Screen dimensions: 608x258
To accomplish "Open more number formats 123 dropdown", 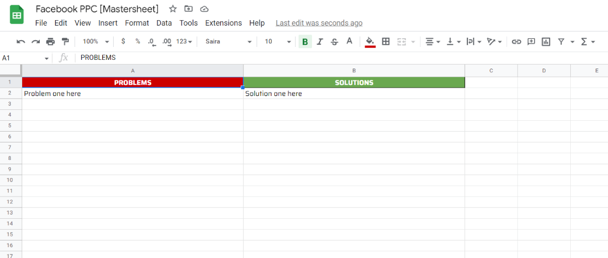I will tap(184, 41).
